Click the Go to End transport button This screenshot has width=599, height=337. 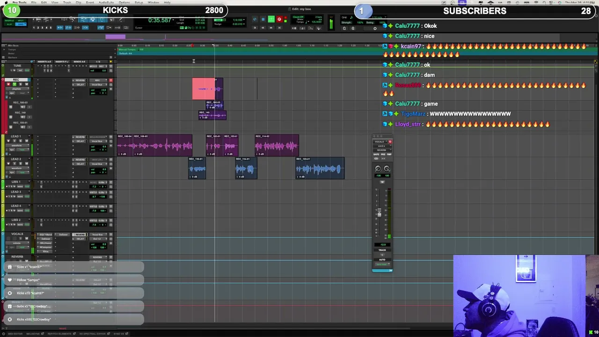click(x=279, y=28)
